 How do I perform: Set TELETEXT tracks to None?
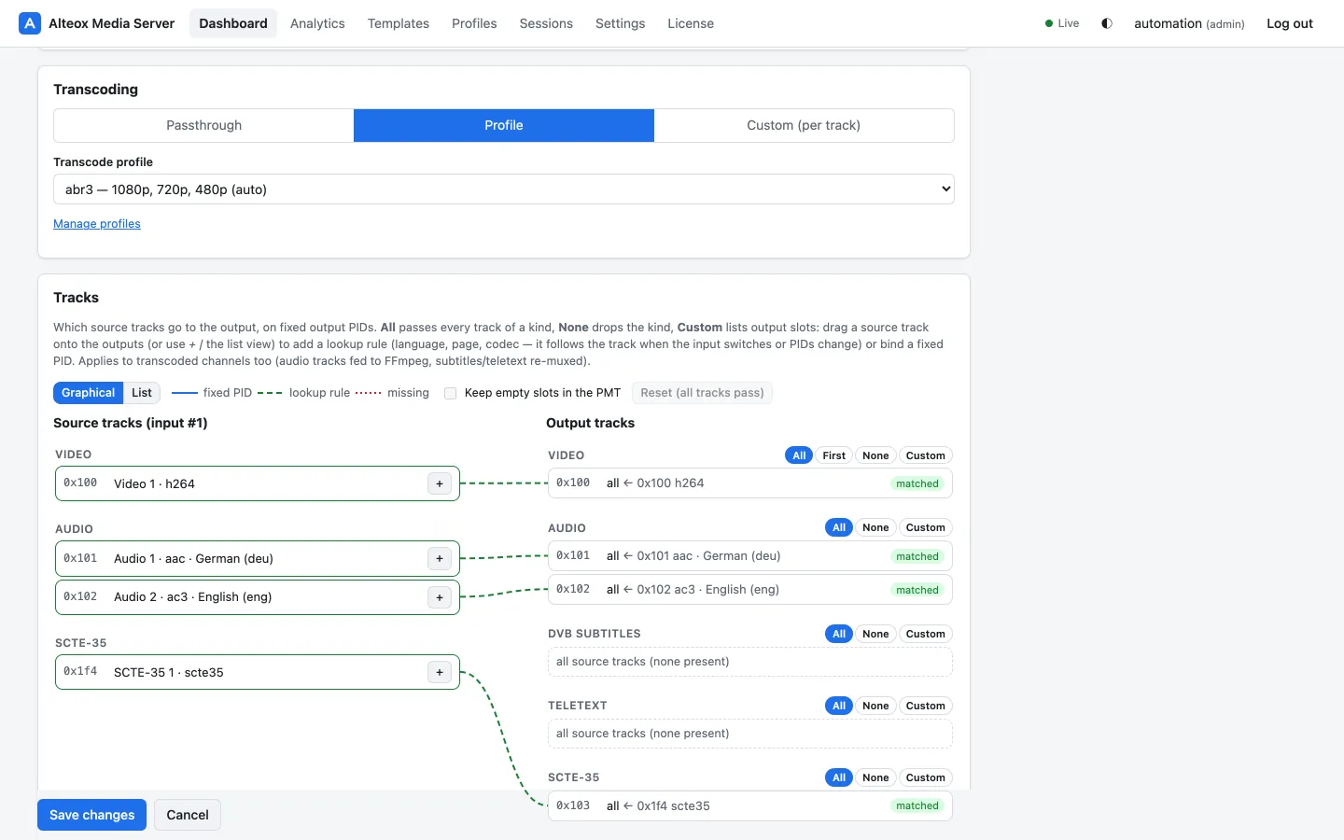coord(875,706)
